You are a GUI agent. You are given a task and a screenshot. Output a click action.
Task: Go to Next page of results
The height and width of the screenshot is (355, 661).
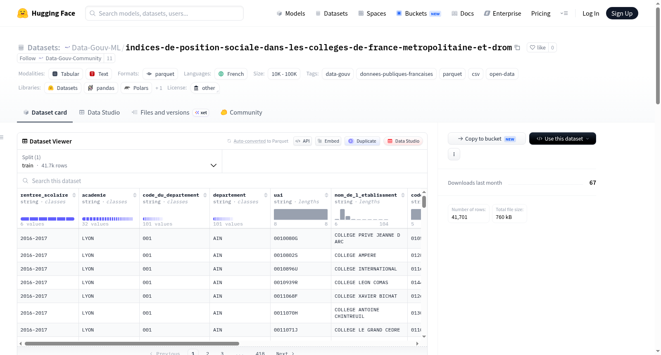click(285, 353)
